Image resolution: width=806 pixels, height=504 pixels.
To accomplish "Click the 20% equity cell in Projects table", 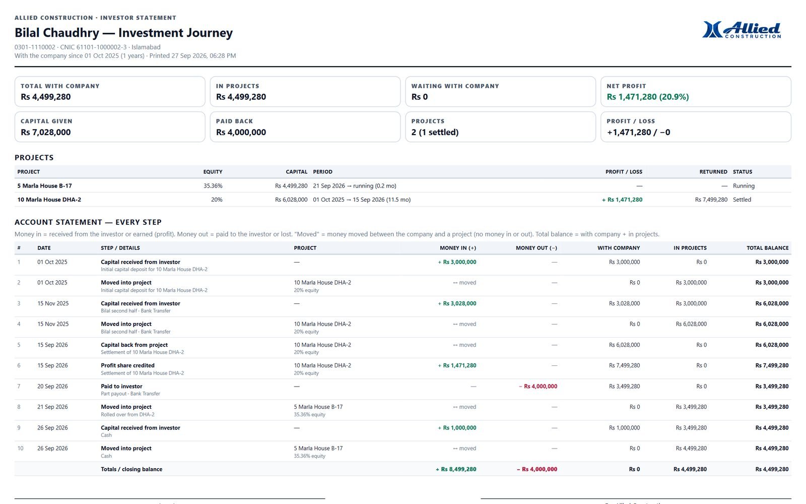I will [x=217, y=200].
